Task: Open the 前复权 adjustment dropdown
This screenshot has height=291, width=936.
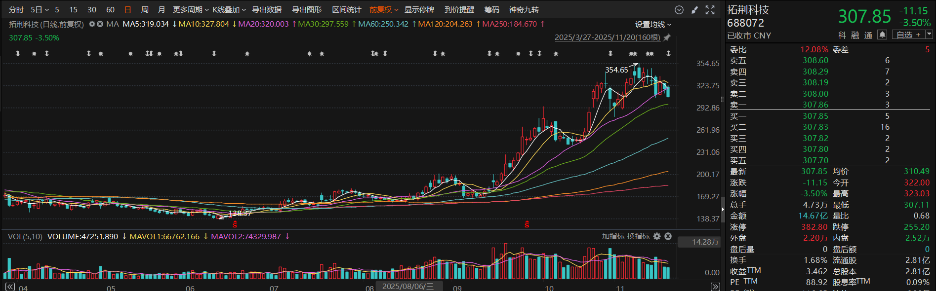Action: [x=383, y=10]
